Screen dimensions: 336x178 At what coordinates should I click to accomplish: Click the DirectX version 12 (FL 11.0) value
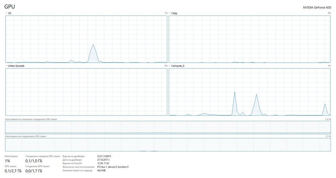pos(103,164)
